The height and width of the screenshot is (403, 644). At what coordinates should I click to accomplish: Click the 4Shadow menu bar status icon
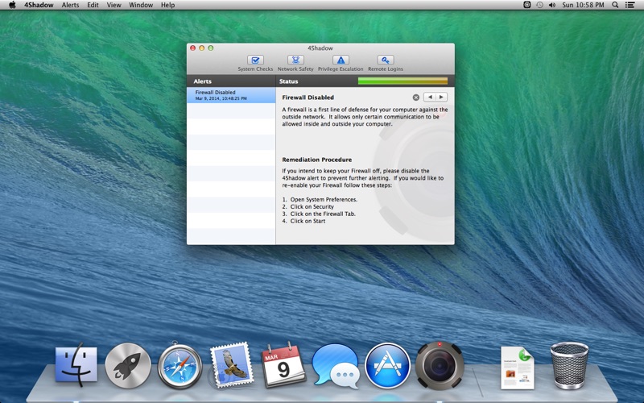pyautogui.click(x=527, y=5)
